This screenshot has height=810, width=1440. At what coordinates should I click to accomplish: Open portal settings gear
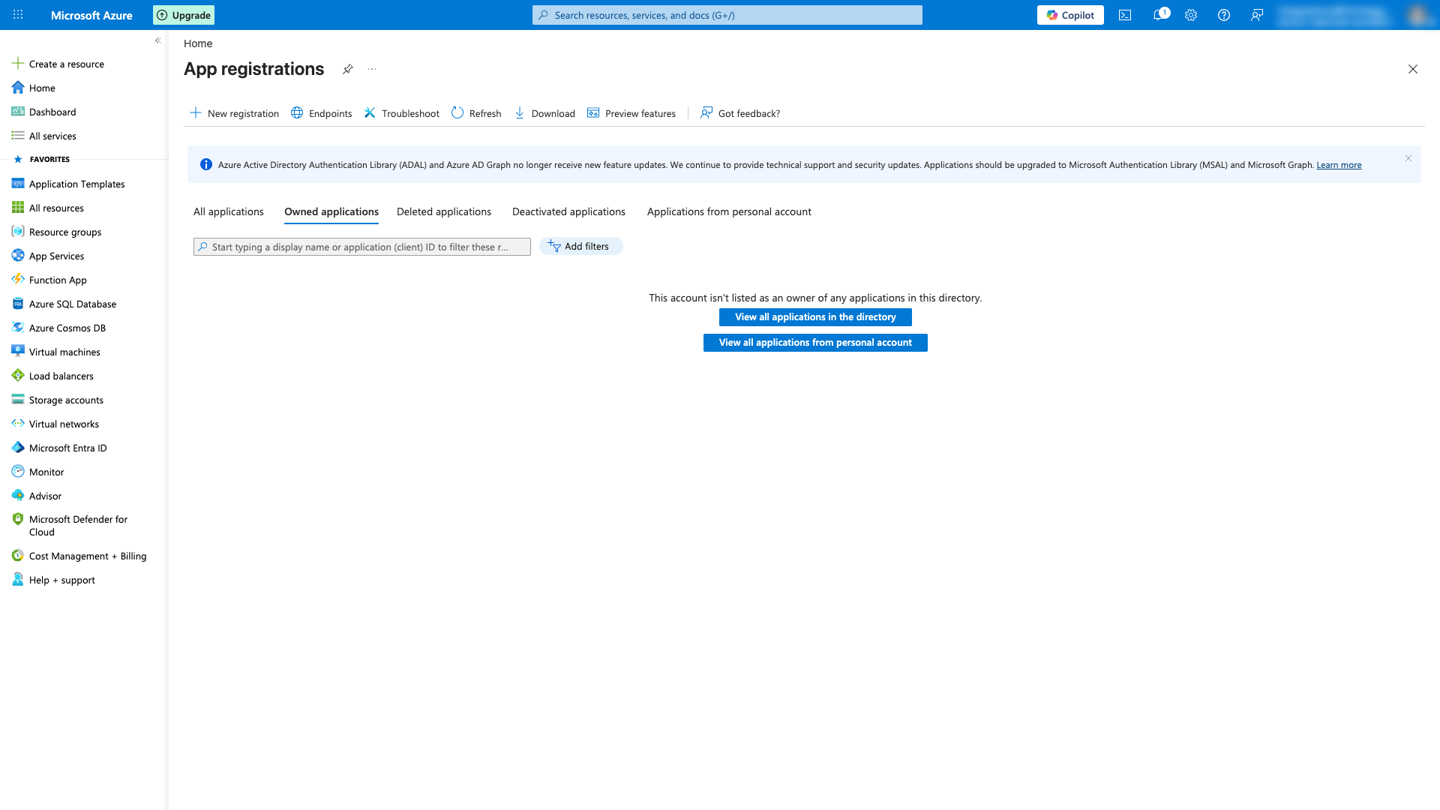(1191, 15)
